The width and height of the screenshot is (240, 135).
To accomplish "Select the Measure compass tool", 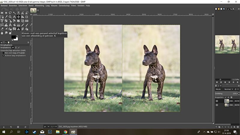I will [14, 17].
